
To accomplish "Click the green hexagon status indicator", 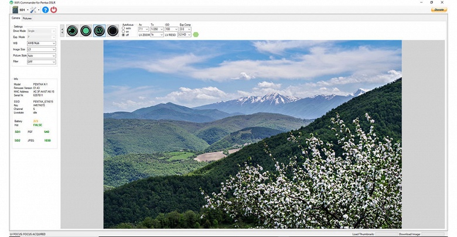I will click(x=196, y=35).
